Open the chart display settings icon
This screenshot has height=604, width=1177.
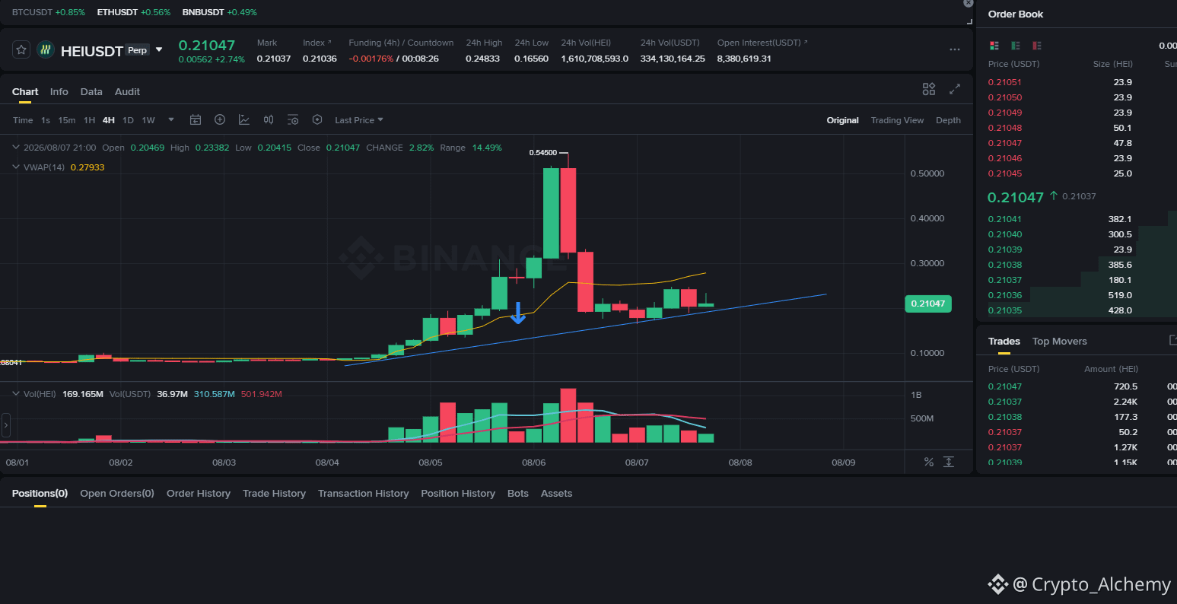click(293, 119)
